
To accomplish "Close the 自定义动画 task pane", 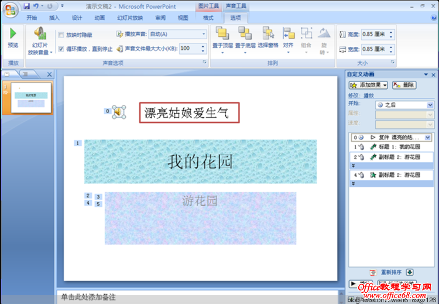I will pyautogui.click(x=433, y=75).
